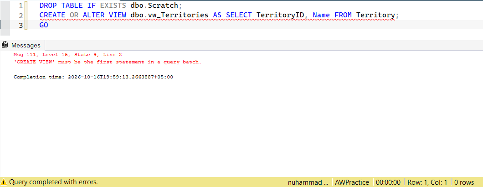Click the 'nuhammad ...' login entry in status bar
Viewport: 483px width, 187px height.
(x=308, y=182)
